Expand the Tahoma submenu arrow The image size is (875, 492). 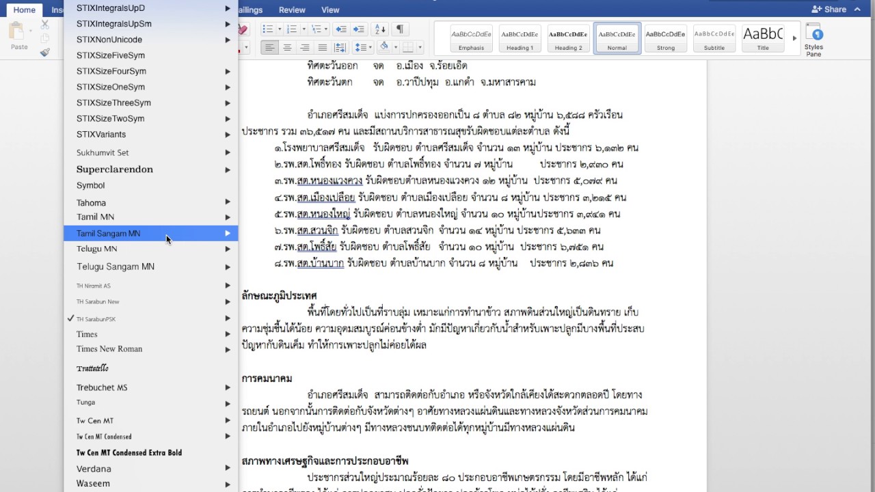228,202
